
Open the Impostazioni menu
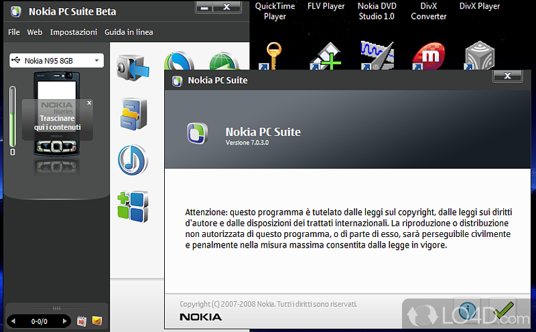(x=74, y=32)
